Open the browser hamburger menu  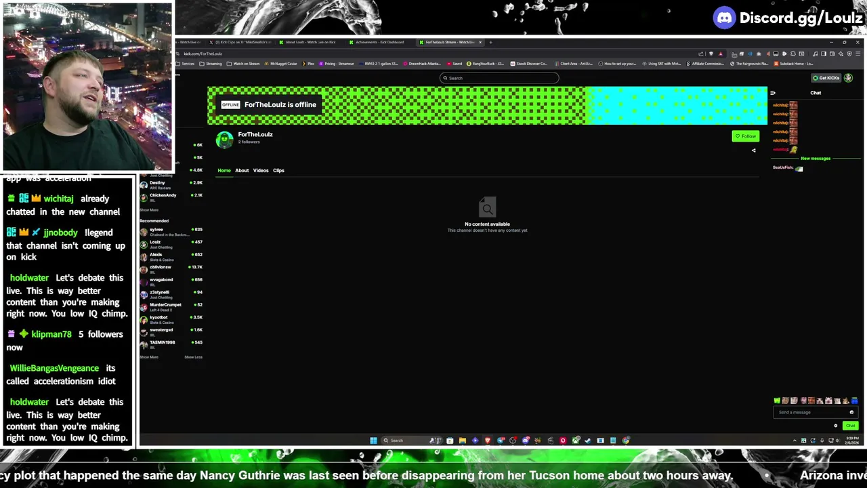pyautogui.click(x=858, y=54)
